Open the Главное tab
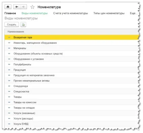The image size is (143, 133). pyautogui.click(x=10, y=13)
